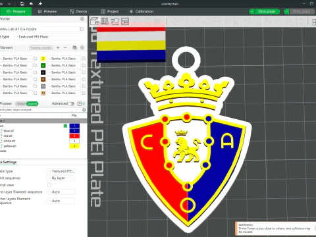The image size is (316, 237).
Task: Click the gear icon in the search field
Action: (84, 110)
